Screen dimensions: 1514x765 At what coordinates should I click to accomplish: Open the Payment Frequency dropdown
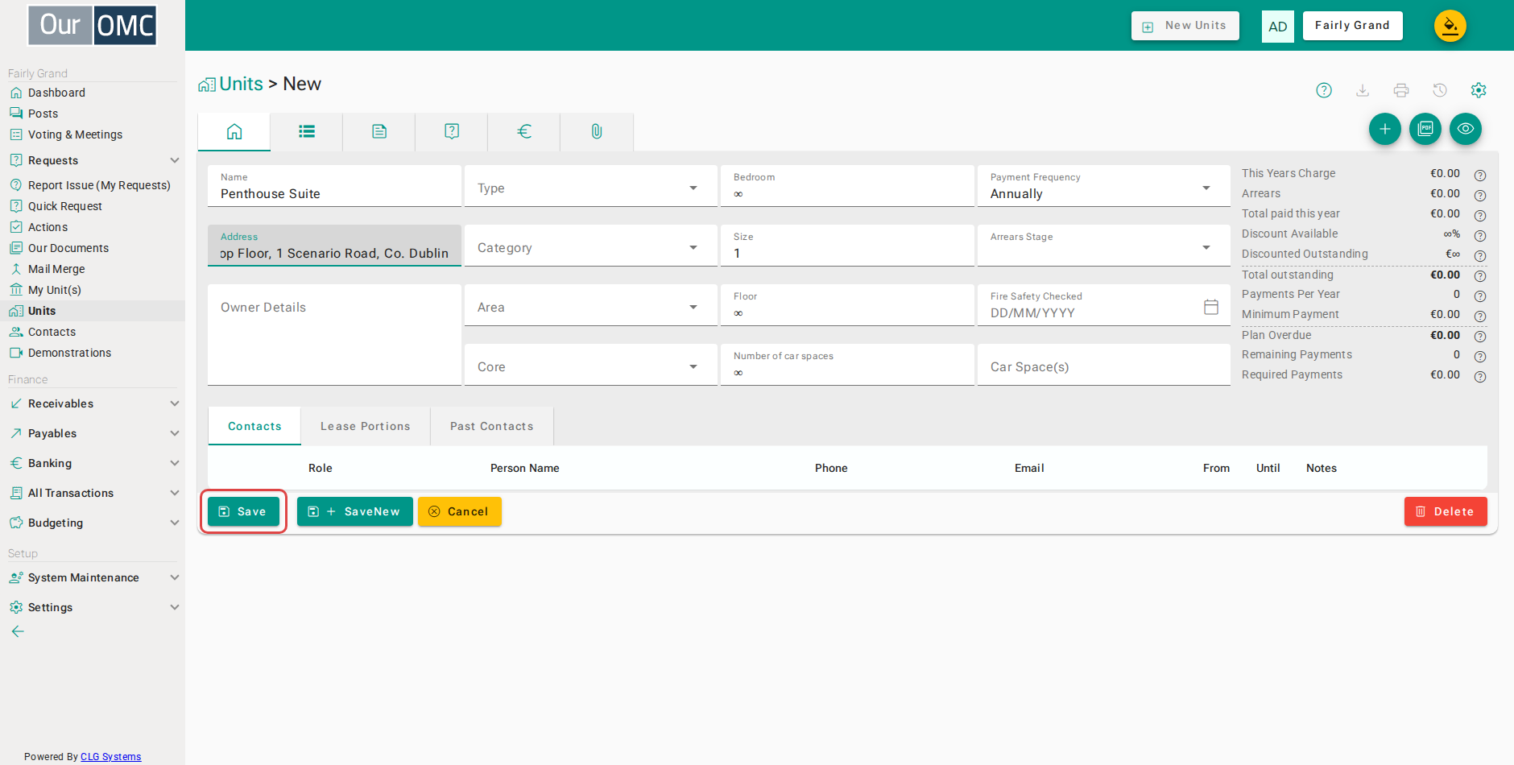click(1104, 187)
